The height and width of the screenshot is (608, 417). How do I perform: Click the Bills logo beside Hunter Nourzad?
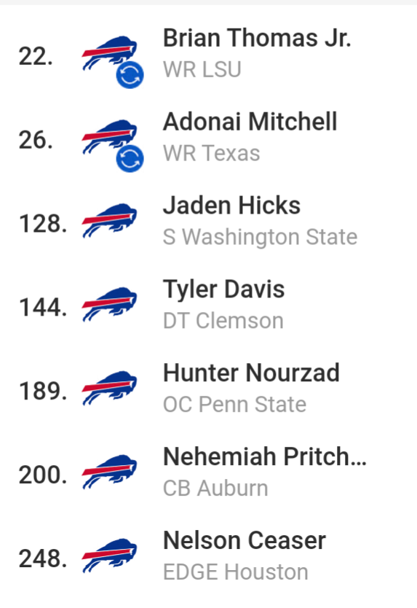coord(109,388)
